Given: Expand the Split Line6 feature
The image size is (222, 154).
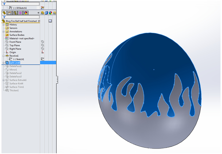Looking at the screenshot, I should tap(3, 63).
